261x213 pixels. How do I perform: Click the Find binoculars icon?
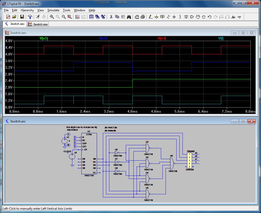coord(129,17)
